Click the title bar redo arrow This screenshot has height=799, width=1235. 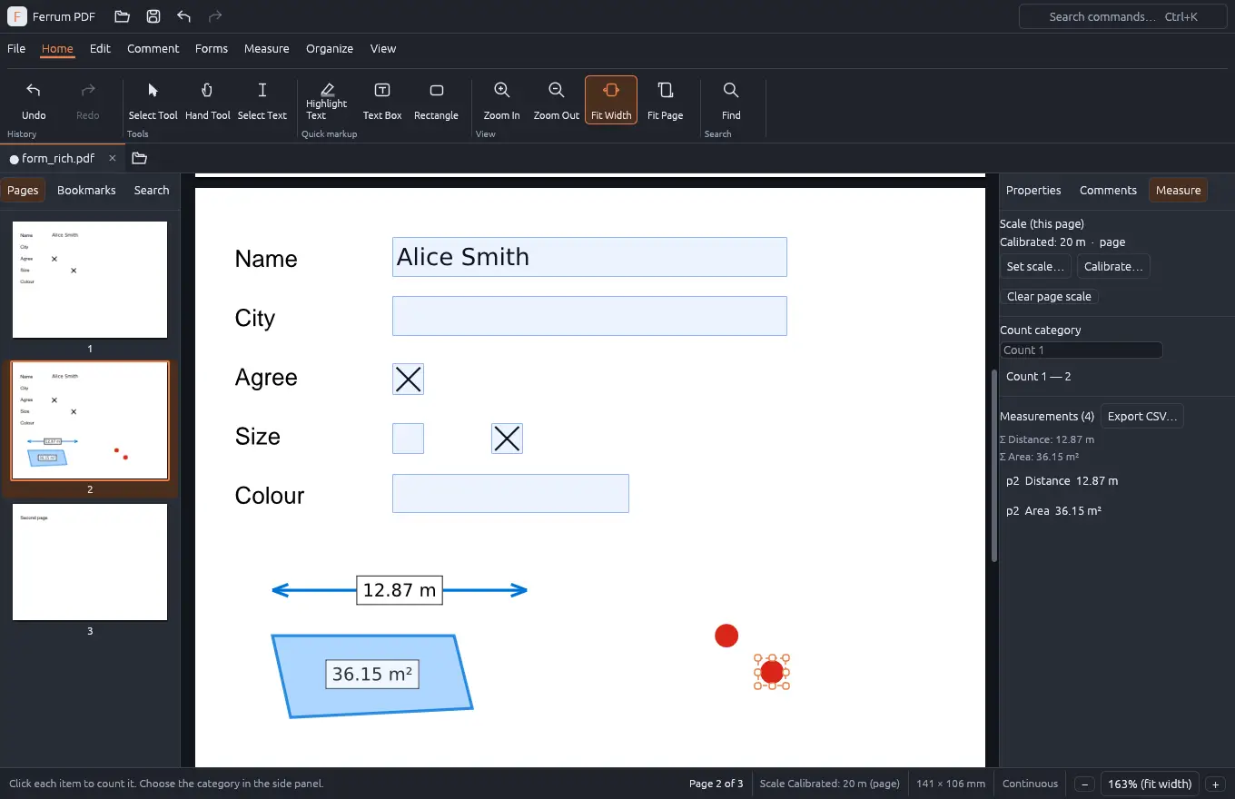[x=215, y=16]
